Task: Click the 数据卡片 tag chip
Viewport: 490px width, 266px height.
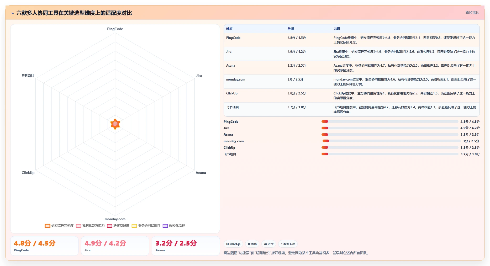Action: (x=288, y=244)
